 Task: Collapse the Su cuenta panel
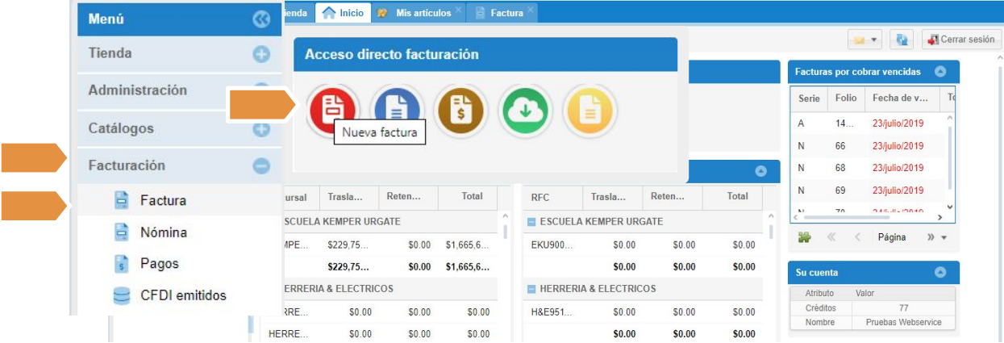939,273
